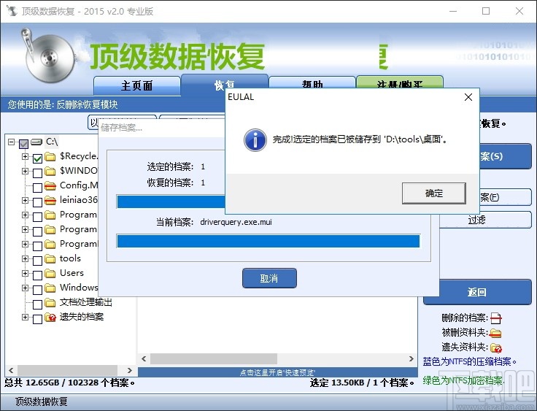
Task: Uncheck the $Recycle folder checkbox
Action: (37, 158)
